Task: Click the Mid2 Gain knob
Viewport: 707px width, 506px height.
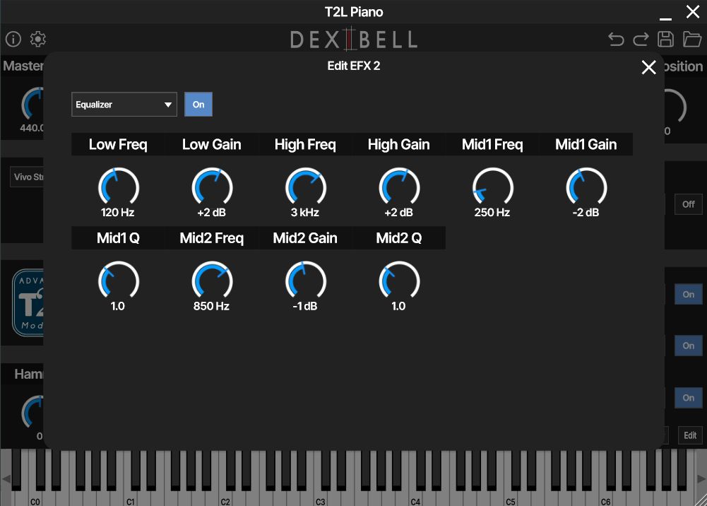Action: [x=306, y=281]
